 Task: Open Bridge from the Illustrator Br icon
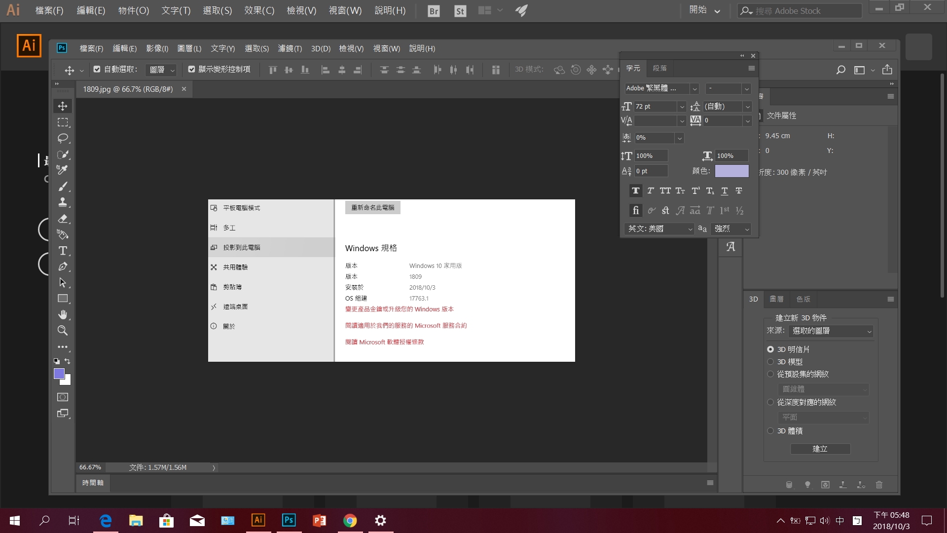(434, 11)
